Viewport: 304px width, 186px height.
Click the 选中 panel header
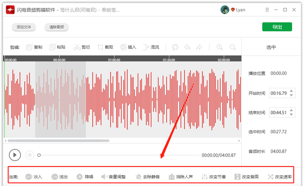(271, 47)
